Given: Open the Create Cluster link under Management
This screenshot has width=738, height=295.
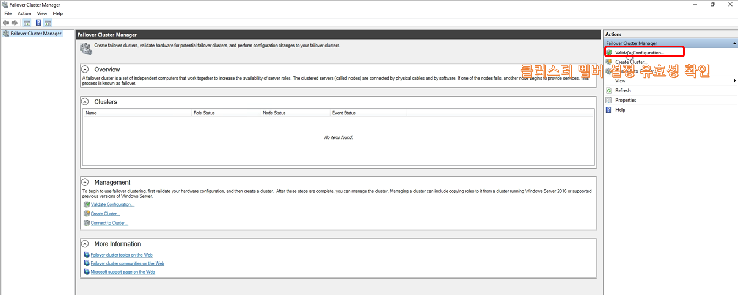Looking at the screenshot, I should pos(105,214).
